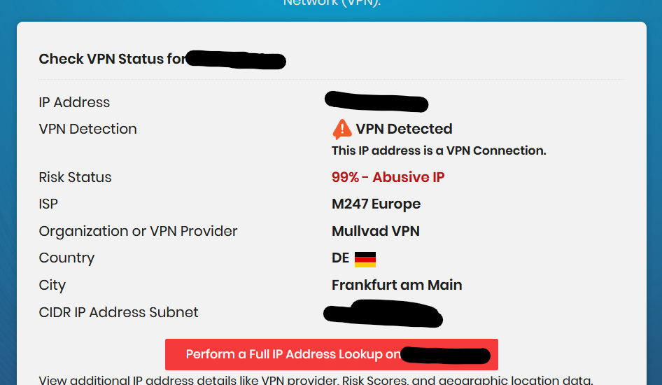
Task: Click the Country row label
Action: (x=66, y=258)
